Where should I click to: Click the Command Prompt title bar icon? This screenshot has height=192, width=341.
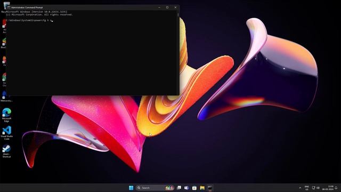point(9,7)
